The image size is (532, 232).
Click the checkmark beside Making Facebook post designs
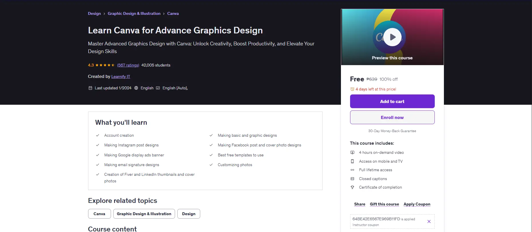(211, 145)
